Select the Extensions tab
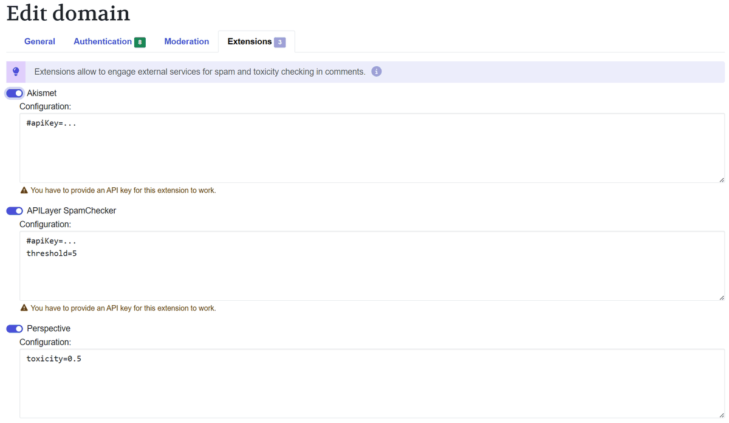This screenshot has height=423, width=729. (249, 41)
